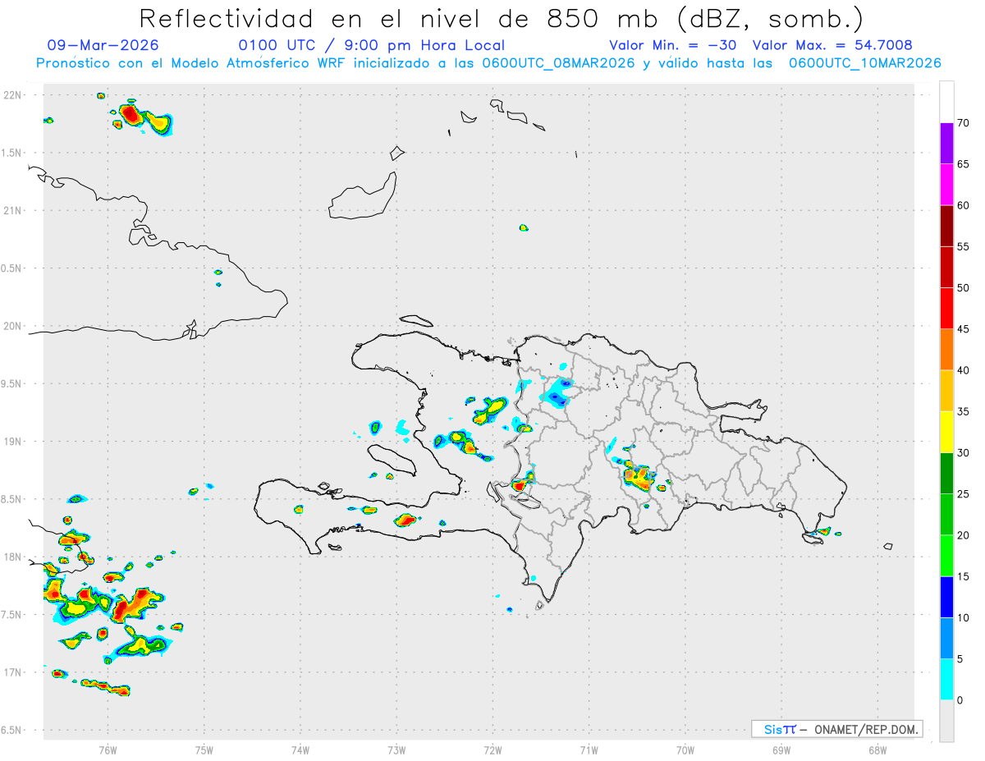Click the colorbar label "50"
Viewport: 985px width, 761px height.
click(x=964, y=288)
